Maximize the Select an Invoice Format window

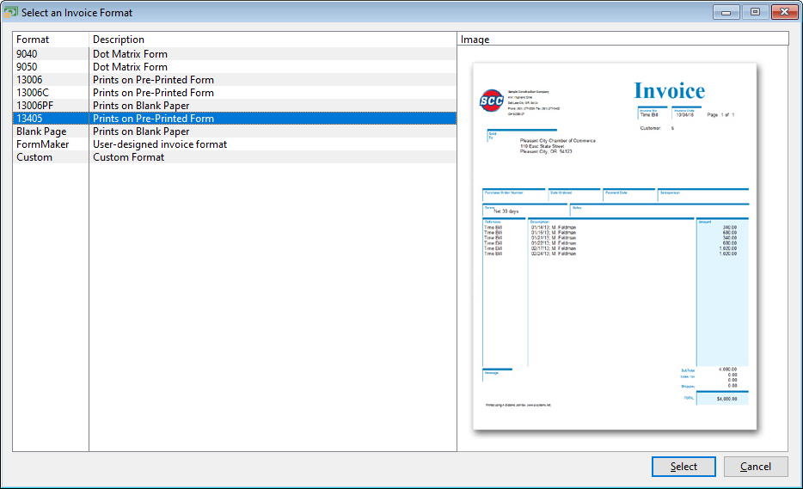click(755, 12)
